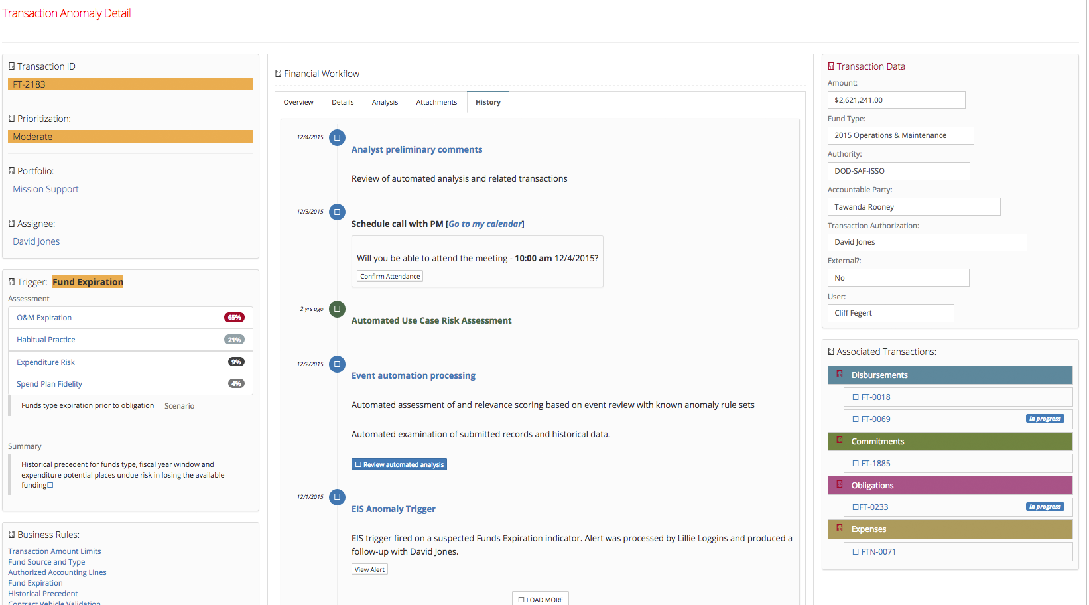Open the Historical Precedent rule
Image resolution: width=1089 pixels, height=605 pixels.
tap(42, 594)
